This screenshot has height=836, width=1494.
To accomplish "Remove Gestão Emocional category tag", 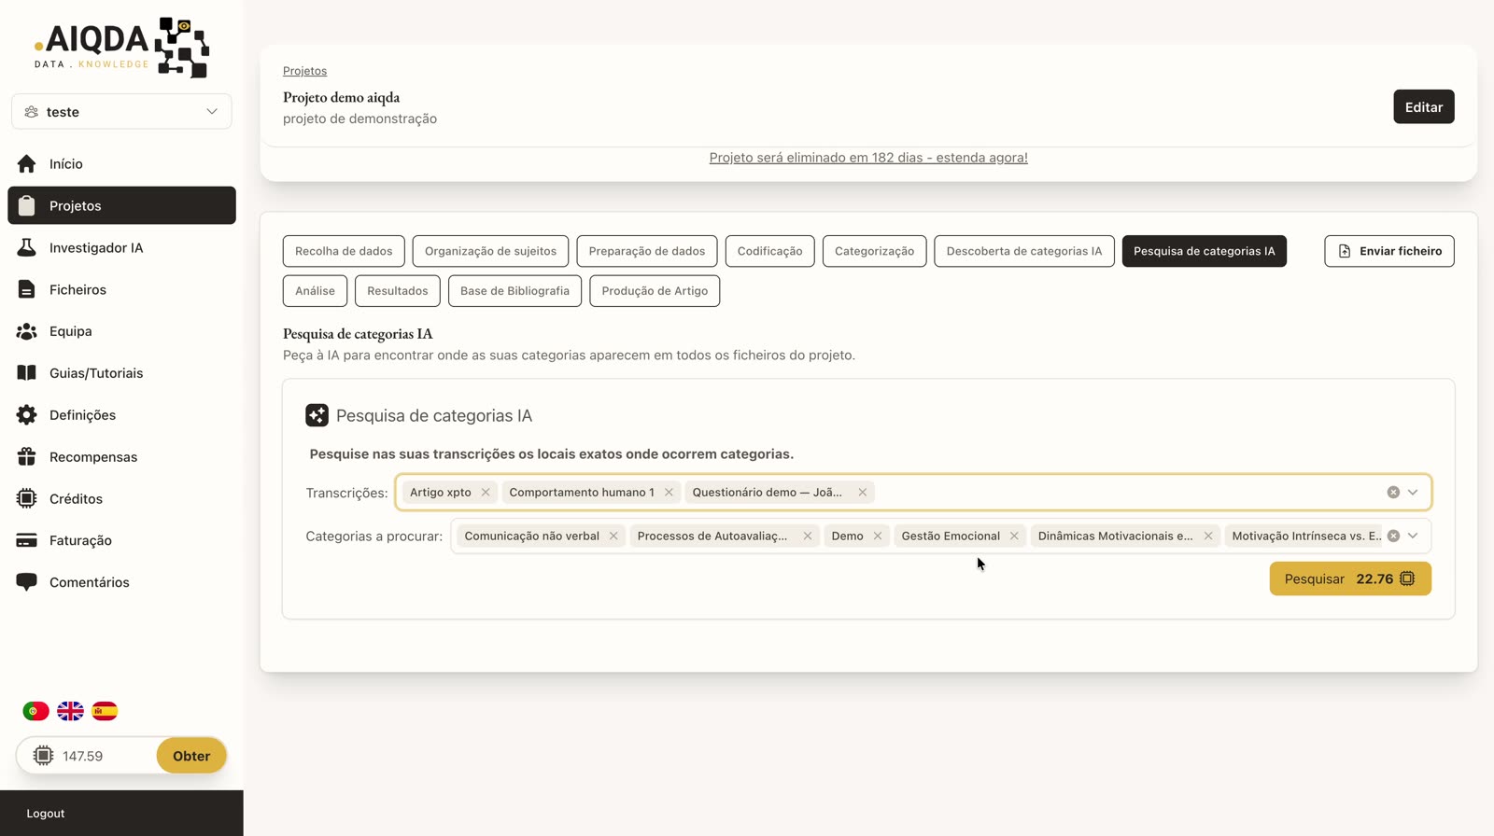I will coord(1014,536).
